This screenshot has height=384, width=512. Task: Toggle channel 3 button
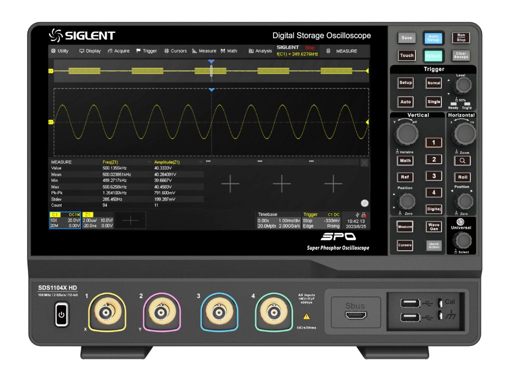pyautogui.click(x=433, y=176)
